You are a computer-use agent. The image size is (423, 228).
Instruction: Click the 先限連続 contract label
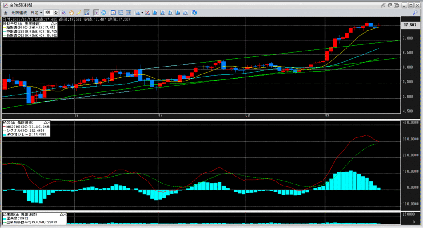[x=19, y=12]
